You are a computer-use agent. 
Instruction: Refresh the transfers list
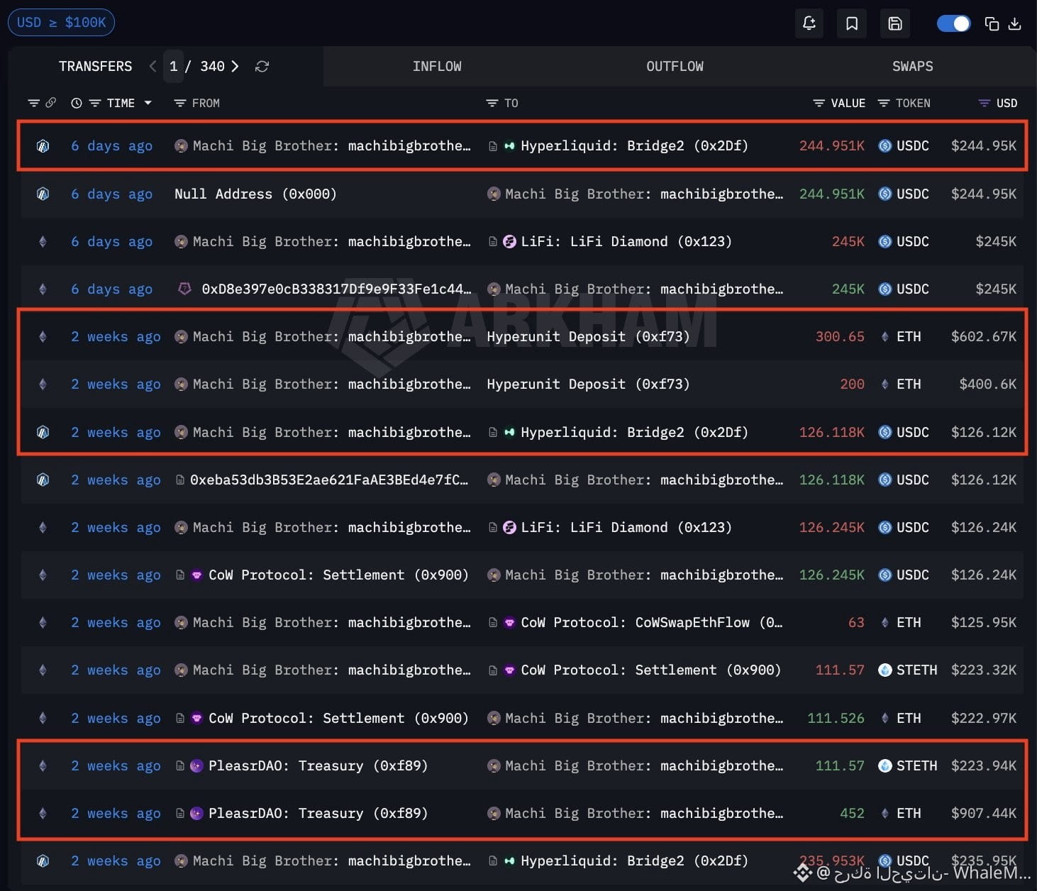(x=262, y=66)
